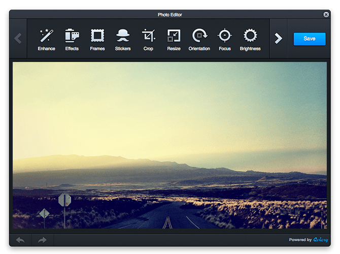Choose the Frames tool
Screen dimensions: 340x254
tap(97, 39)
